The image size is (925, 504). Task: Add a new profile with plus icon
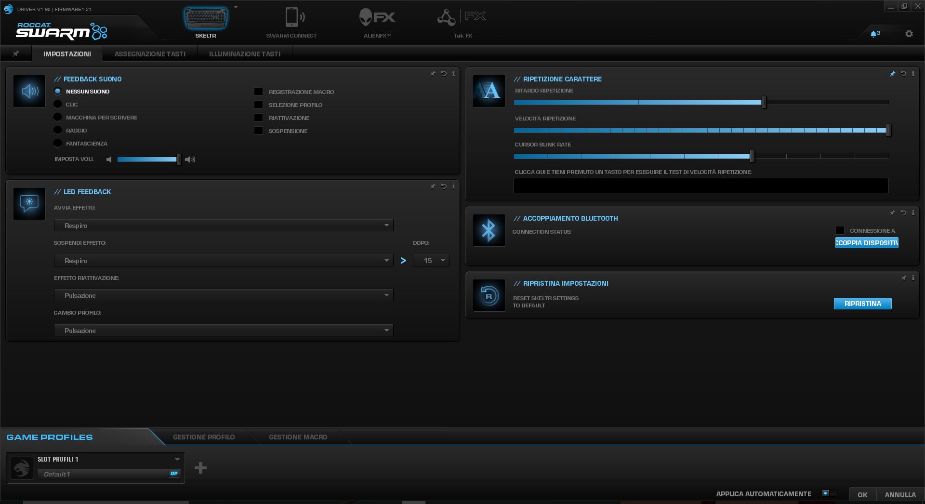[x=200, y=468]
